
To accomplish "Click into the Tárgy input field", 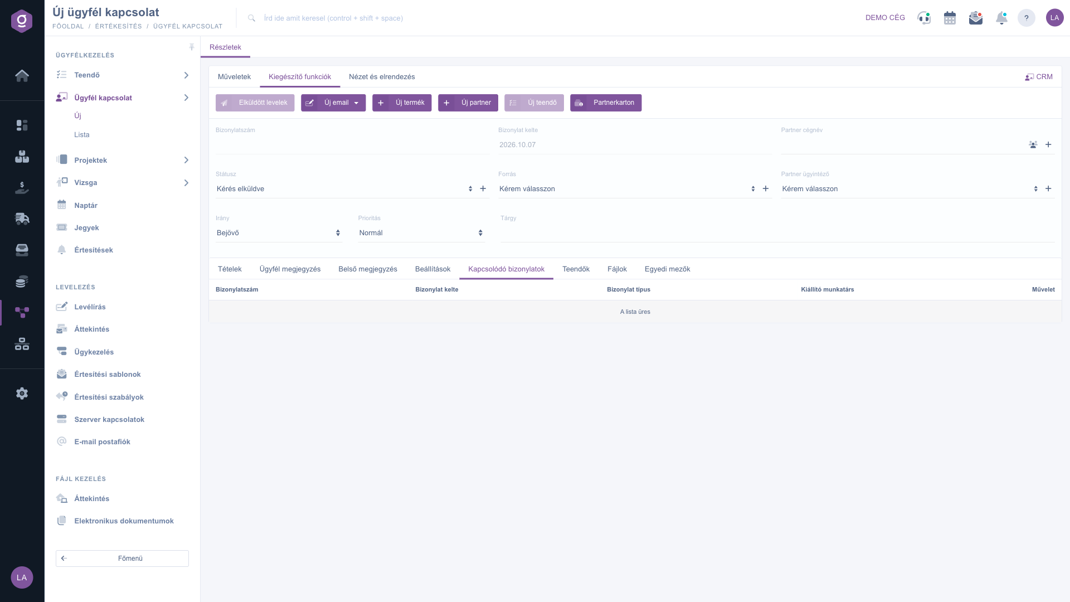I will point(777,233).
